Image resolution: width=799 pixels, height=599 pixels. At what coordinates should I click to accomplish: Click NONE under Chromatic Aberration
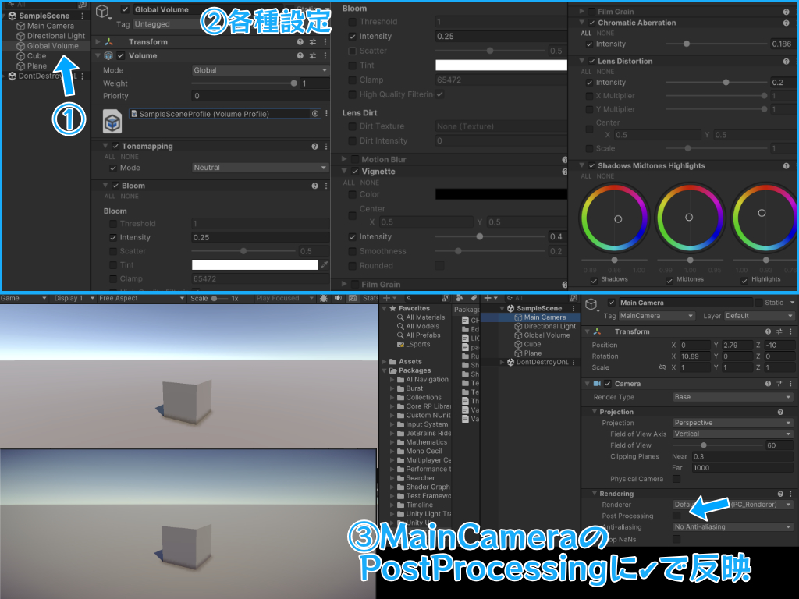(x=605, y=33)
